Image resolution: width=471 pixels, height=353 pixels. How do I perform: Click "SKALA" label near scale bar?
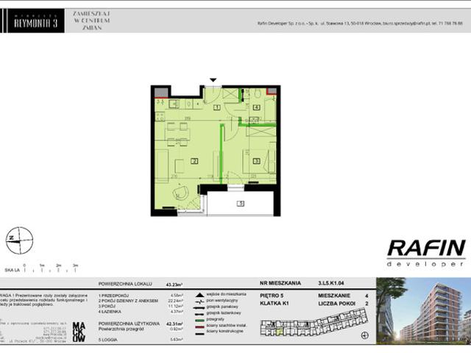13,270
